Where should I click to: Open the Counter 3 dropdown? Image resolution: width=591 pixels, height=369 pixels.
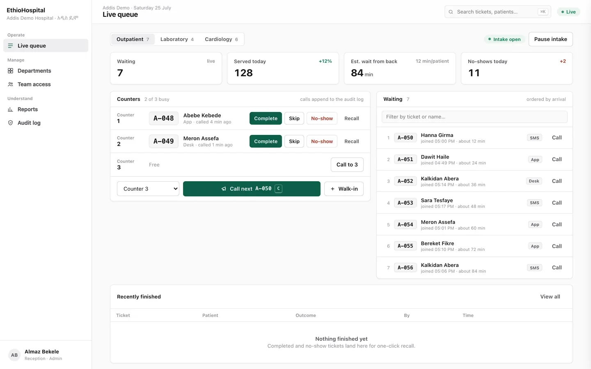pyautogui.click(x=148, y=189)
